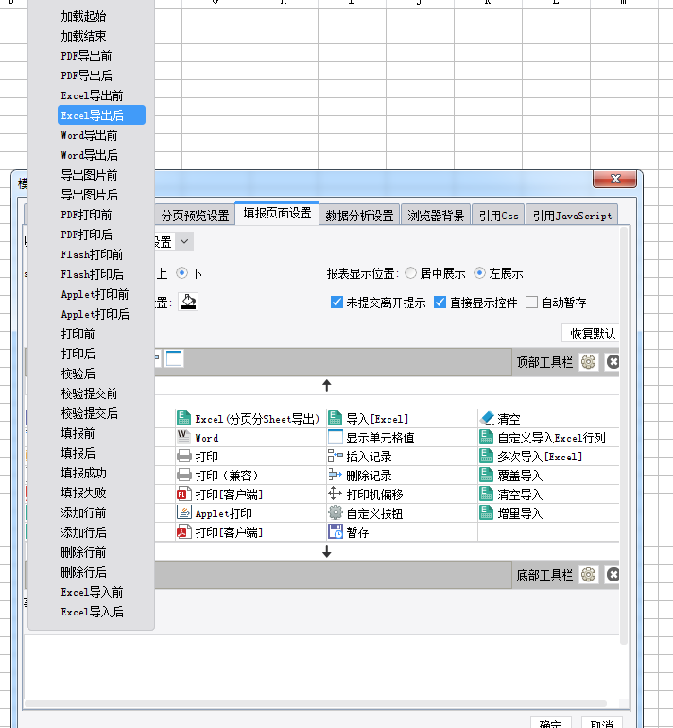Screen dimensions: 673x728
Task: Switch to 分页预览设置 tab
Action: pos(195,216)
